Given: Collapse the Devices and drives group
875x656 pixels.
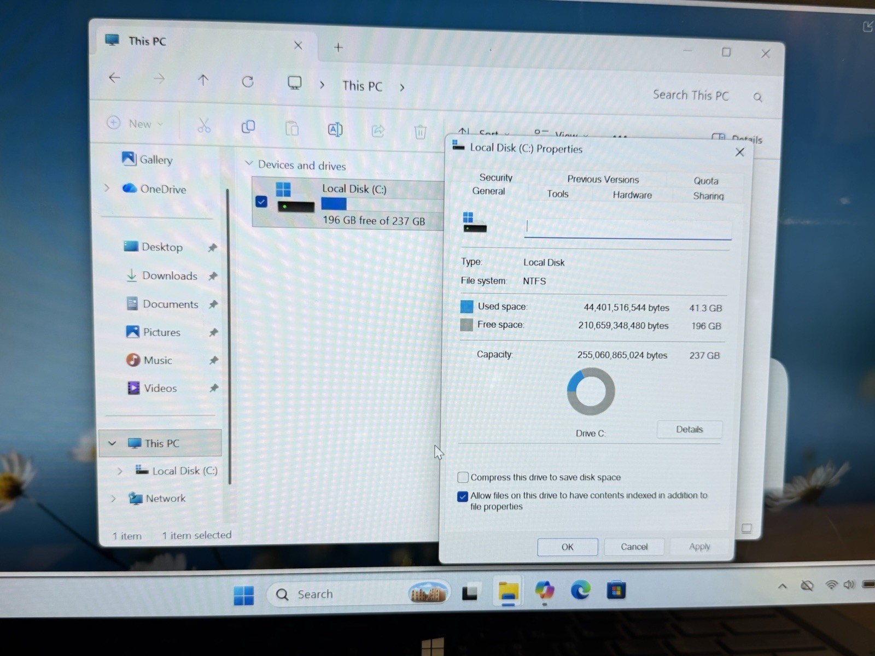Looking at the screenshot, I should [249, 163].
